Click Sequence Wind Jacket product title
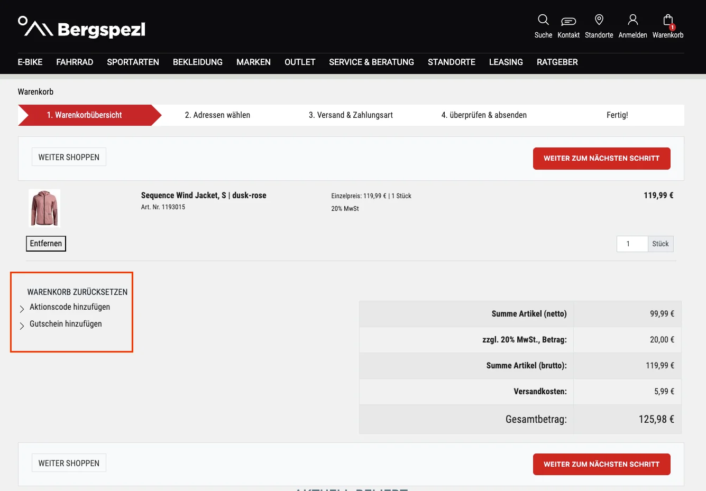The height and width of the screenshot is (491, 706). [x=204, y=195]
